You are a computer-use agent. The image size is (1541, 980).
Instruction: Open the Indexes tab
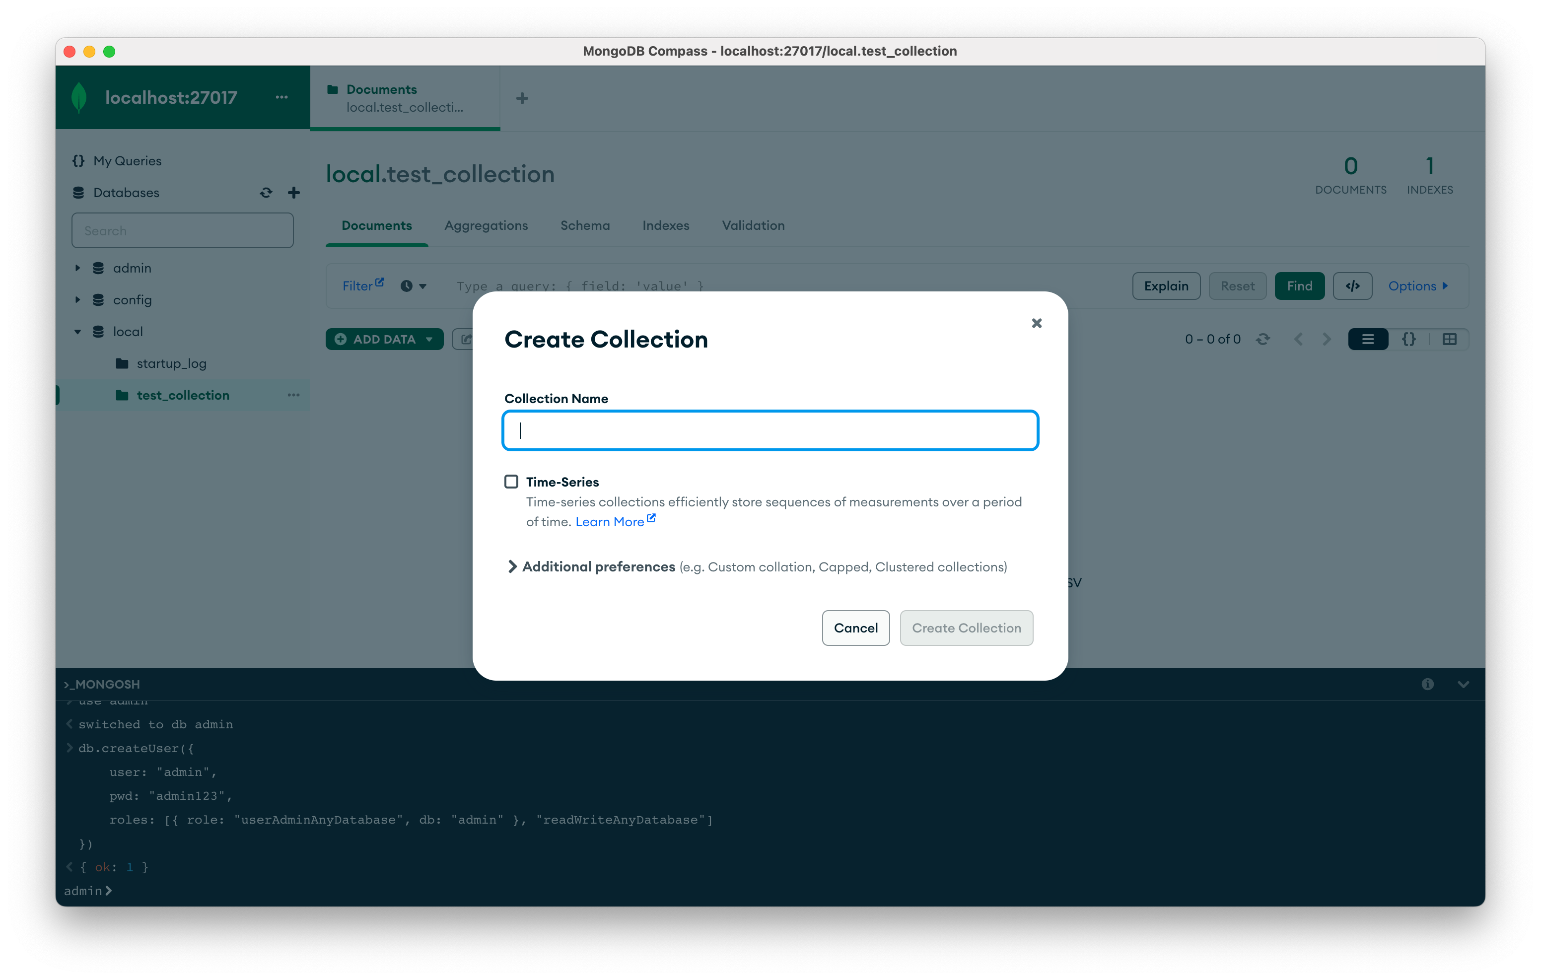tap(666, 225)
